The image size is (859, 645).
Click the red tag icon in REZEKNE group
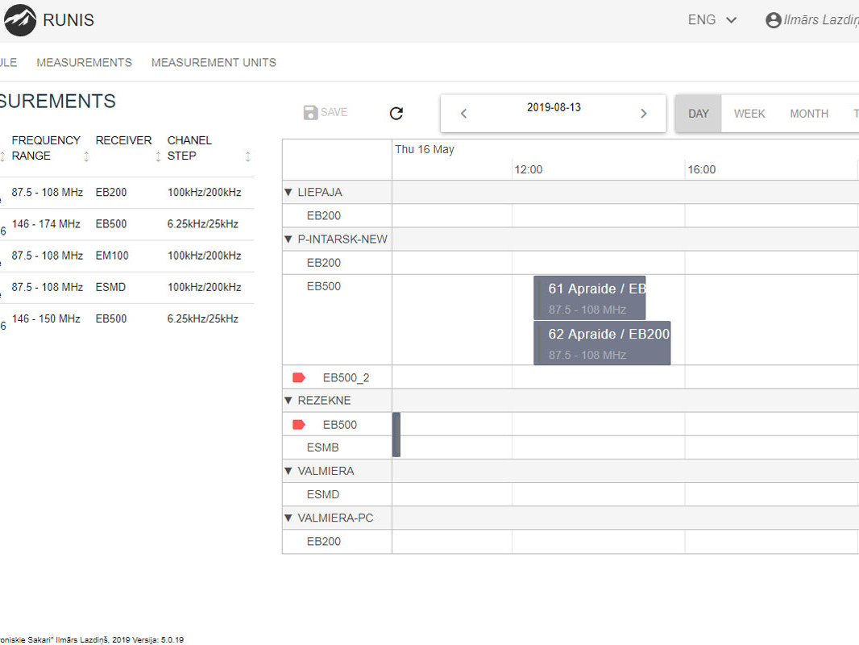click(299, 425)
